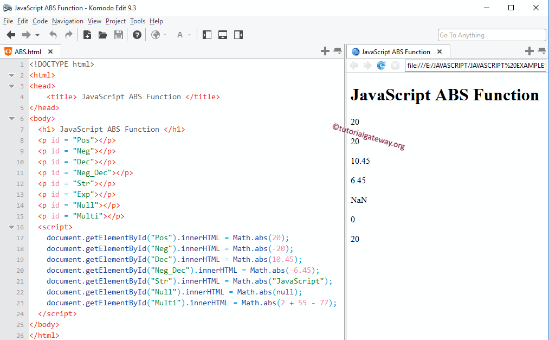Viewport: 549px width, 340px height.
Task: Click the New File toolbar icon
Action: click(x=87, y=35)
